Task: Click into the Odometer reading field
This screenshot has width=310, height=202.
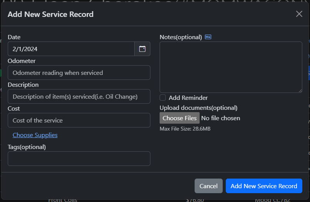Action: point(79,73)
